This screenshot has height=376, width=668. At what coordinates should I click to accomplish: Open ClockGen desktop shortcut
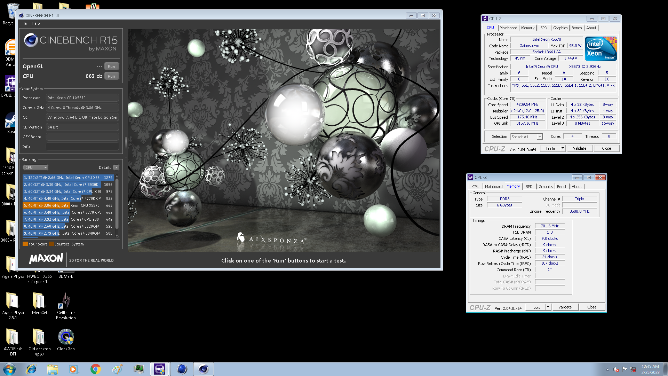coord(66,340)
